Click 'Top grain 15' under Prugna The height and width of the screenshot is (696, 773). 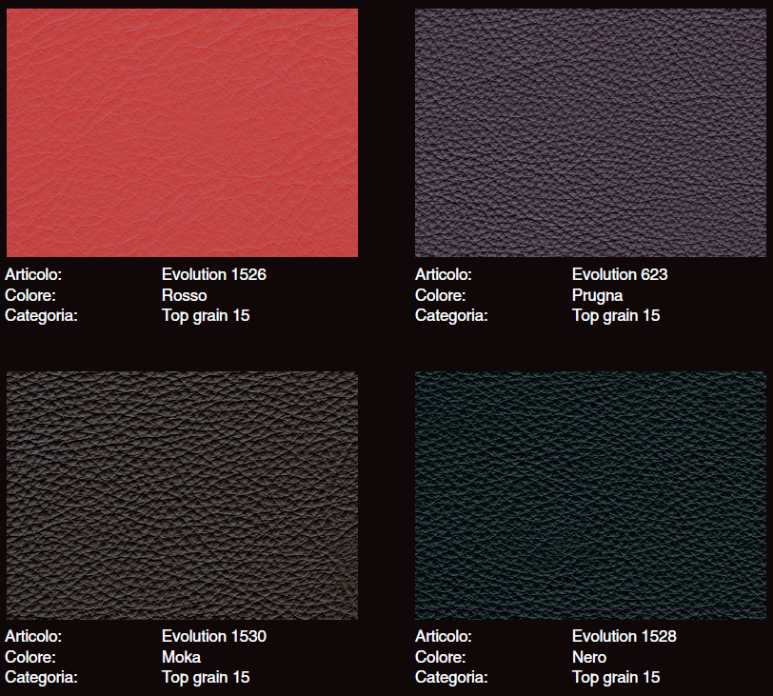(616, 316)
